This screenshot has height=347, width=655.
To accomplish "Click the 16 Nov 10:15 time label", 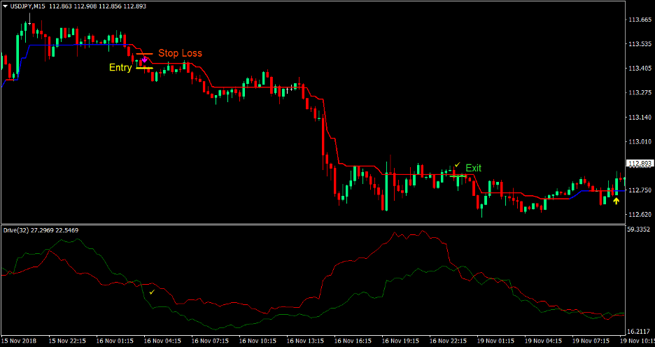I will click(x=258, y=341).
